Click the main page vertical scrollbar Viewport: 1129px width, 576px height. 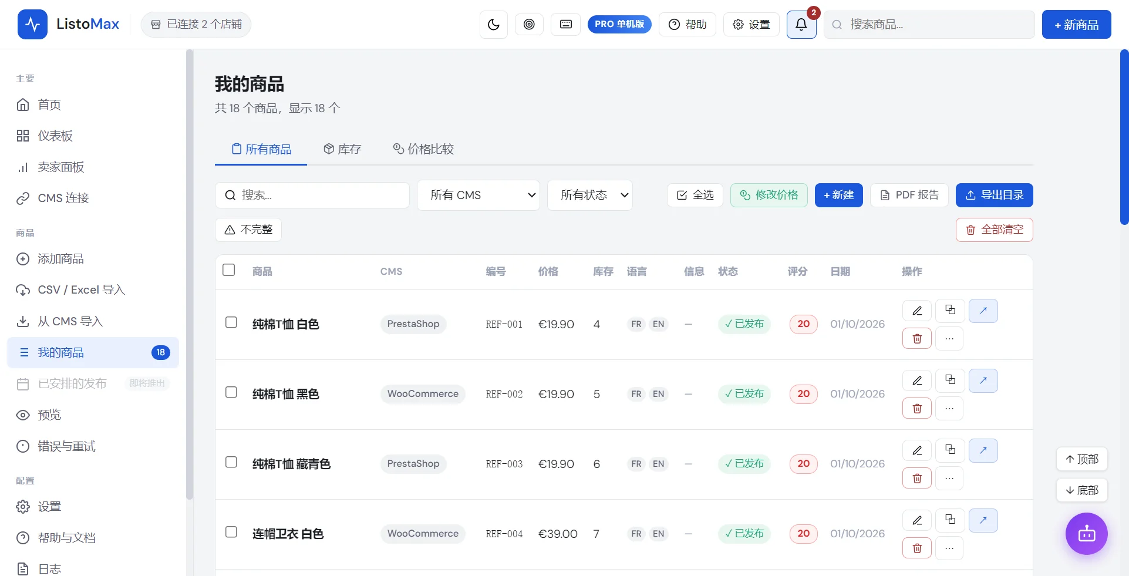click(1124, 137)
